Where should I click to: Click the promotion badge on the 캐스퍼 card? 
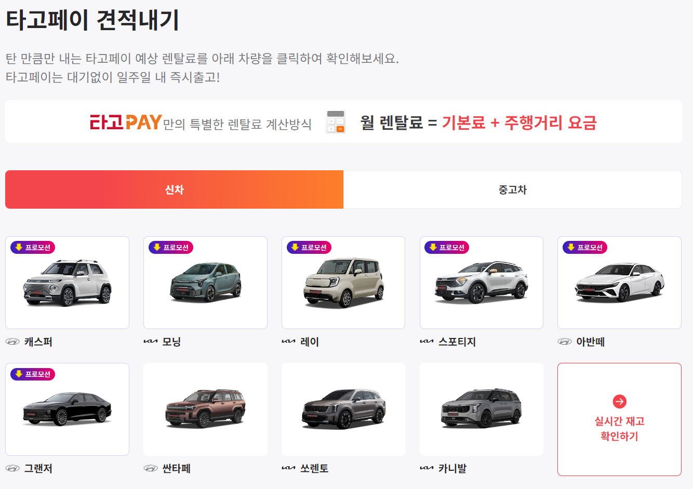point(33,248)
